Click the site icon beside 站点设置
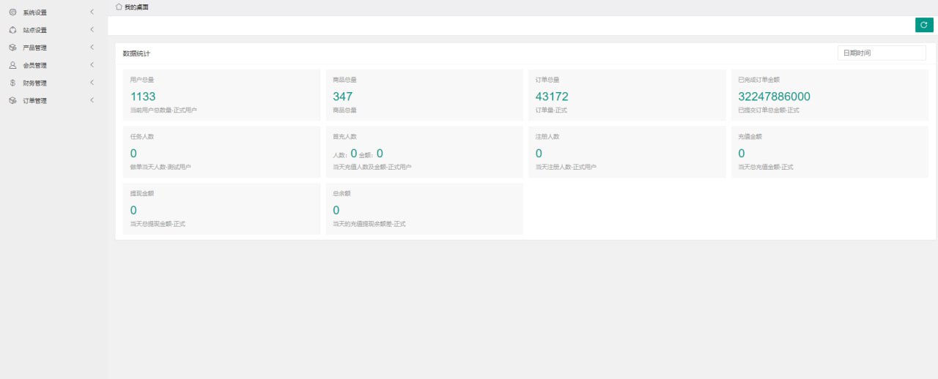Screen dimensions: 938x379 click(x=13, y=30)
